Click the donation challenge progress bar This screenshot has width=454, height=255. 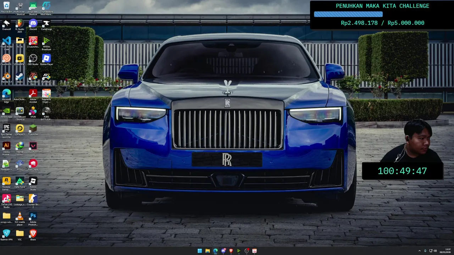click(x=348, y=14)
